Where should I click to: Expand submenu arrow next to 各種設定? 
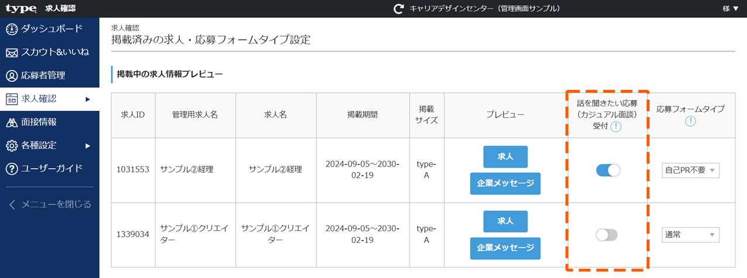point(88,145)
